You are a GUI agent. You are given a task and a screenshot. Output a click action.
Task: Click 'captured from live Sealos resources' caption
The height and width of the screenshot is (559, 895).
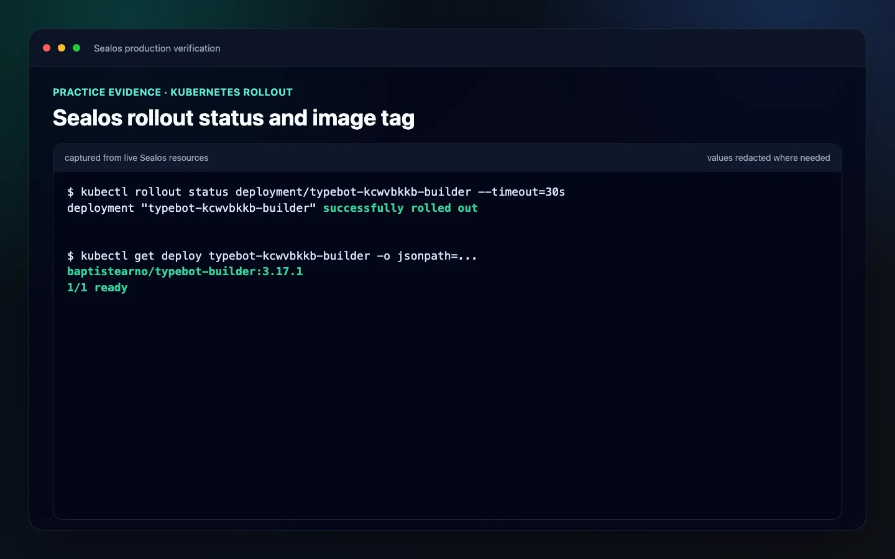coord(137,158)
